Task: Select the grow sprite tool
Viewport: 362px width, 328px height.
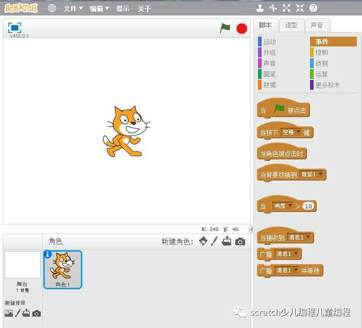Action: [x=286, y=8]
